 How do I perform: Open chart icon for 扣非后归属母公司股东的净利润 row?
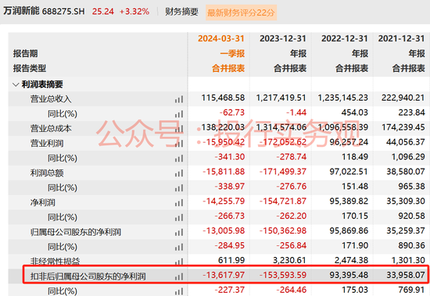pos(179,276)
